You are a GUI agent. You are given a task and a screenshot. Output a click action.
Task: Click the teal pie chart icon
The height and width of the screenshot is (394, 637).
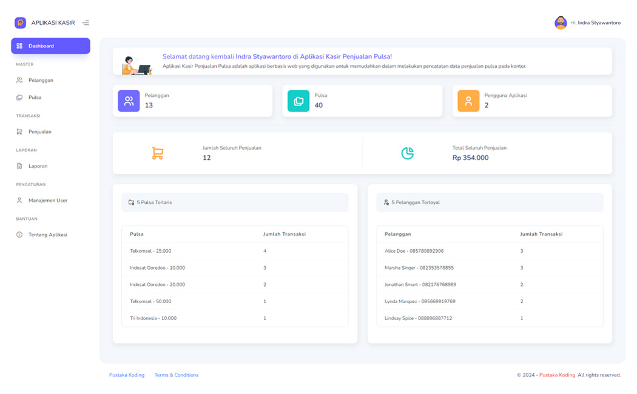tap(408, 153)
